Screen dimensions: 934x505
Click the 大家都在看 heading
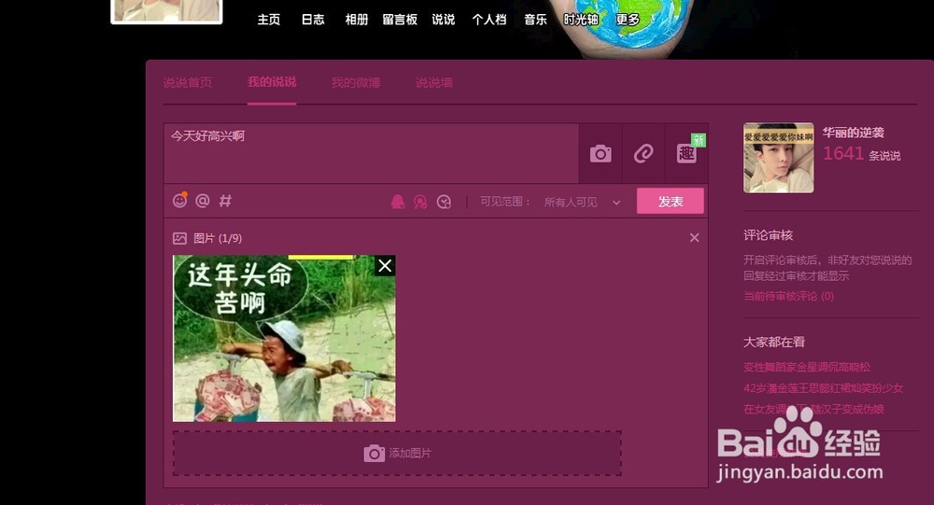(x=774, y=342)
